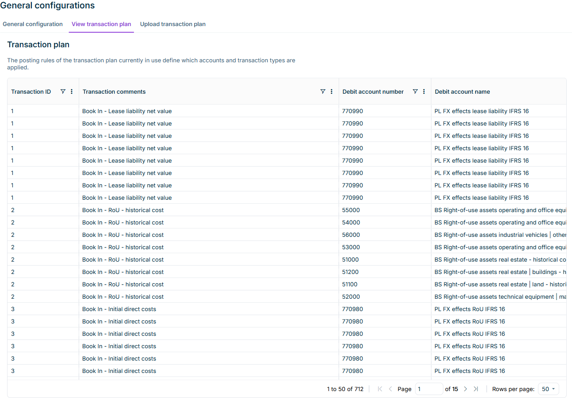Click 'BS Right-of-use assets real estate | land' cell
The height and width of the screenshot is (403, 572).
[499, 284]
